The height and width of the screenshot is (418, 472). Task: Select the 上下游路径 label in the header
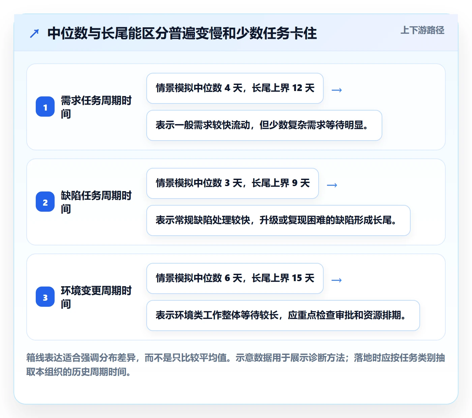(422, 30)
